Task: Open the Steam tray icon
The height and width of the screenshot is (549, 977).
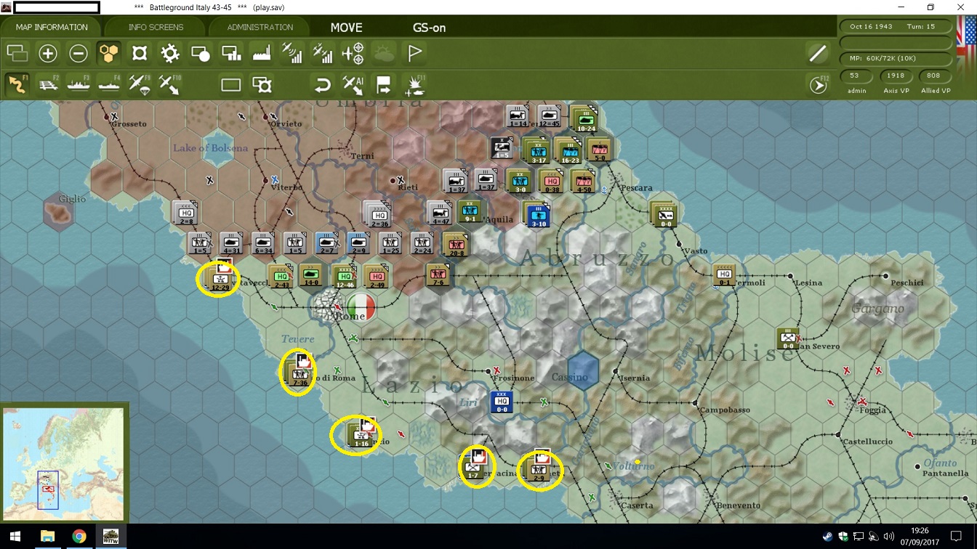Action: 827,537
